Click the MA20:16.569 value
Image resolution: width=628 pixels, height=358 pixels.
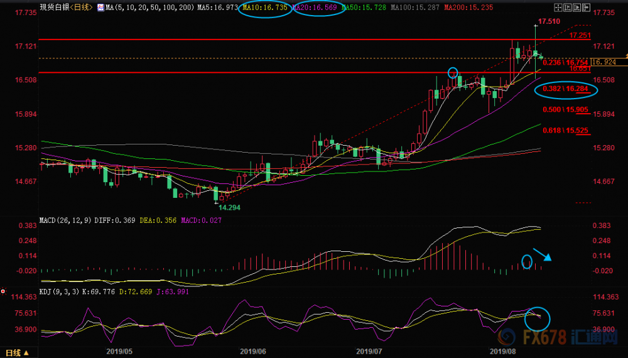click(x=315, y=8)
